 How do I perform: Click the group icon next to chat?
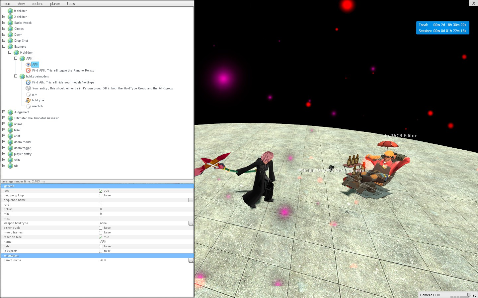coord(10,136)
